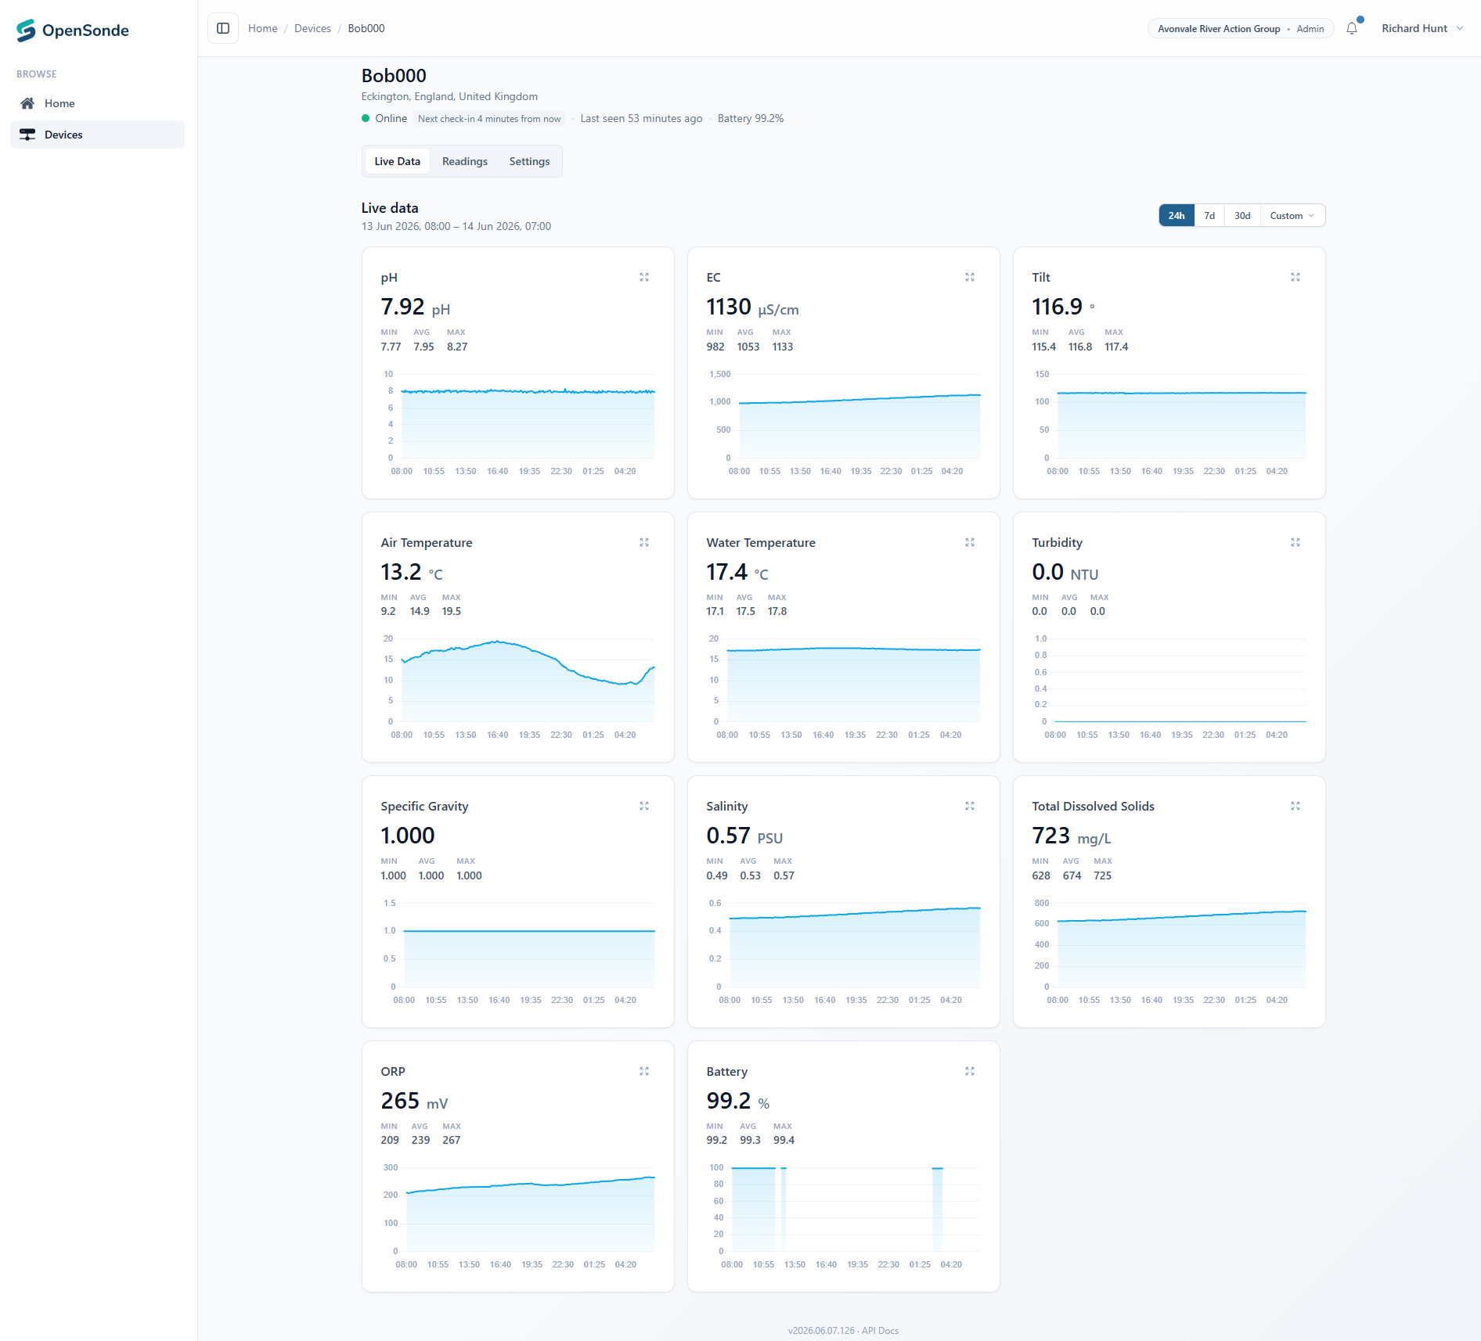The height and width of the screenshot is (1341, 1481).
Task: Open the API Docs footer link
Action: tap(880, 1330)
